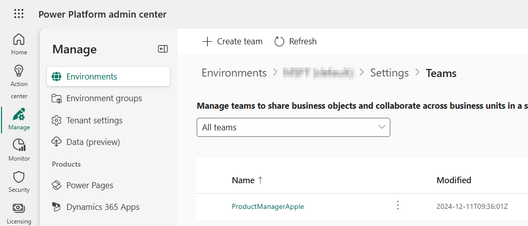Image resolution: width=528 pixels, height=226 pixels.
Task: Open Data (preview) page
Action: (x=93, y=142)
